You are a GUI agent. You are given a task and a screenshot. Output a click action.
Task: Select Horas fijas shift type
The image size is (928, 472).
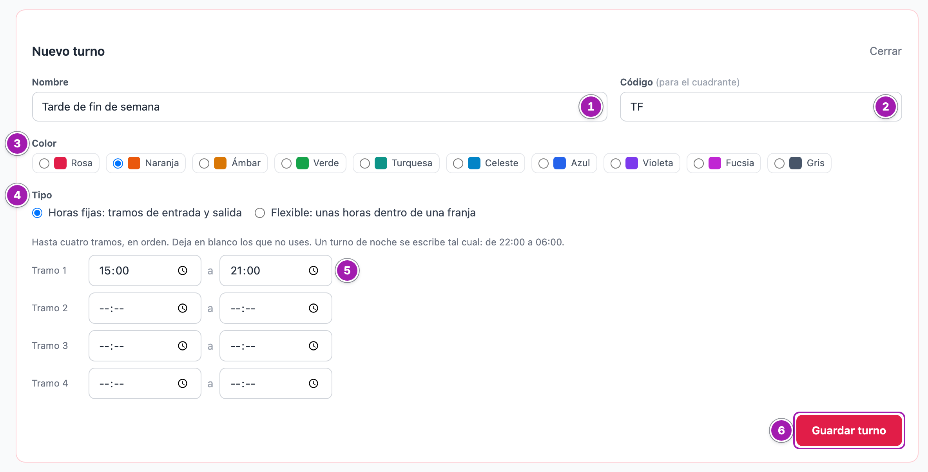click(x=37, y=213)
